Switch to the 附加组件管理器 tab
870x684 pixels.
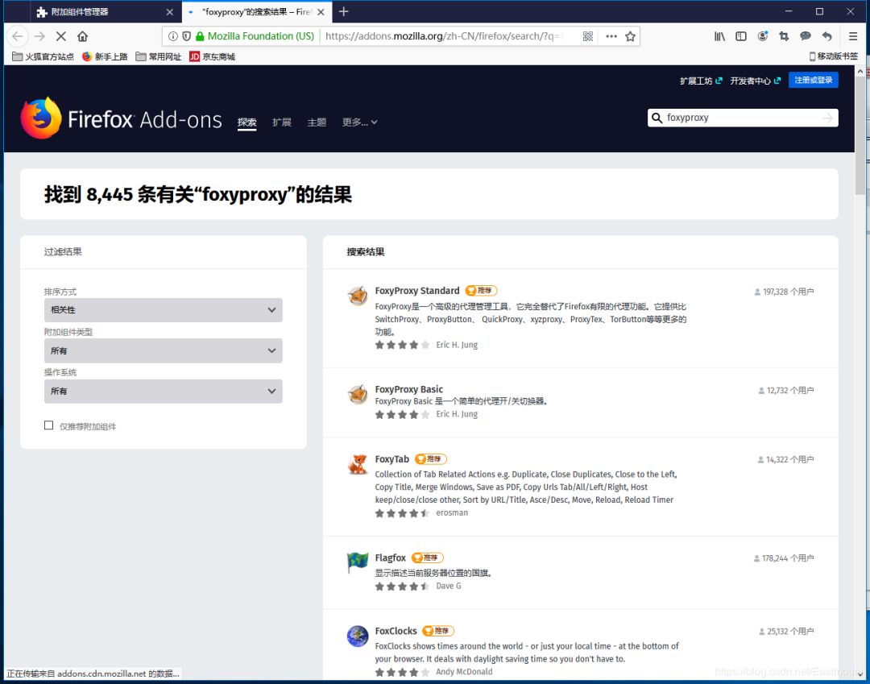(x=81, y=11)
